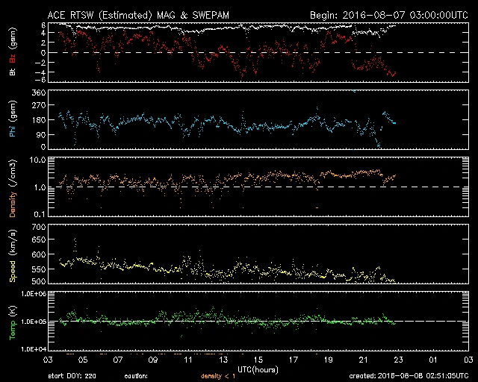Click the yellow "Speed" axis label
Screen dimensions: 478x382
pos(13,272)
